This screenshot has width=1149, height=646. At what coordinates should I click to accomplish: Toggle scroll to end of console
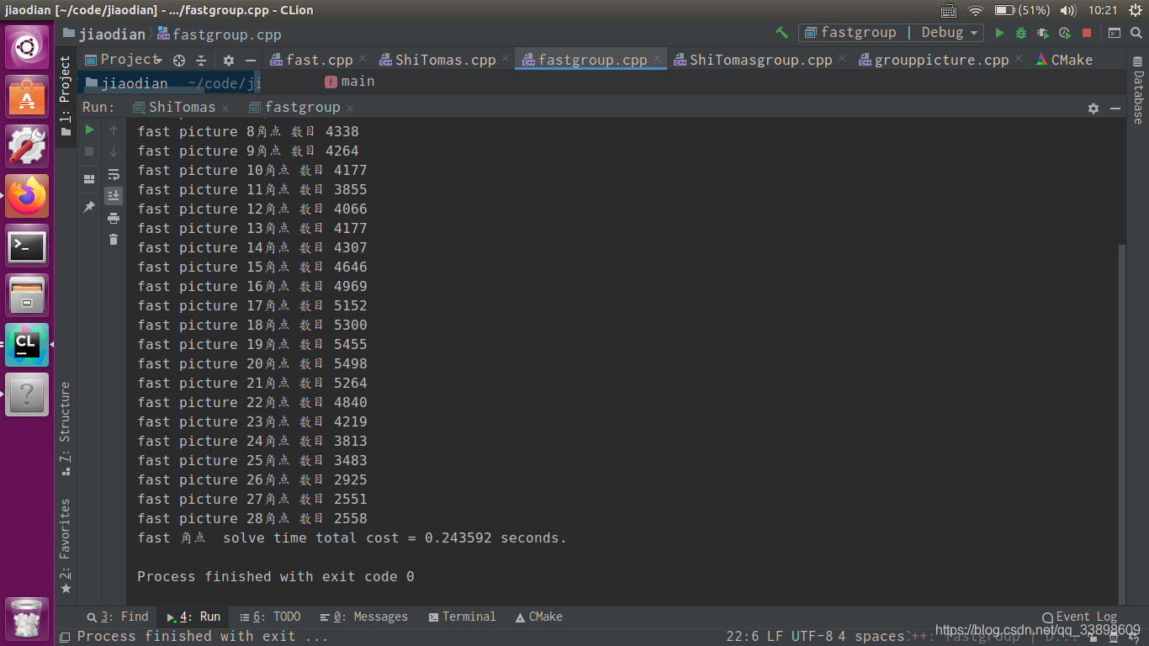[114, 196]
